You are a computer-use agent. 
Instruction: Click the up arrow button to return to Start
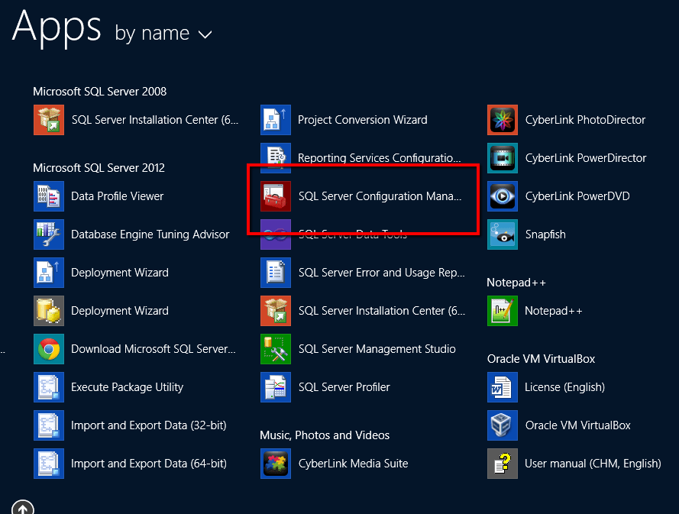pyautogui.click(x=22, y=507)
